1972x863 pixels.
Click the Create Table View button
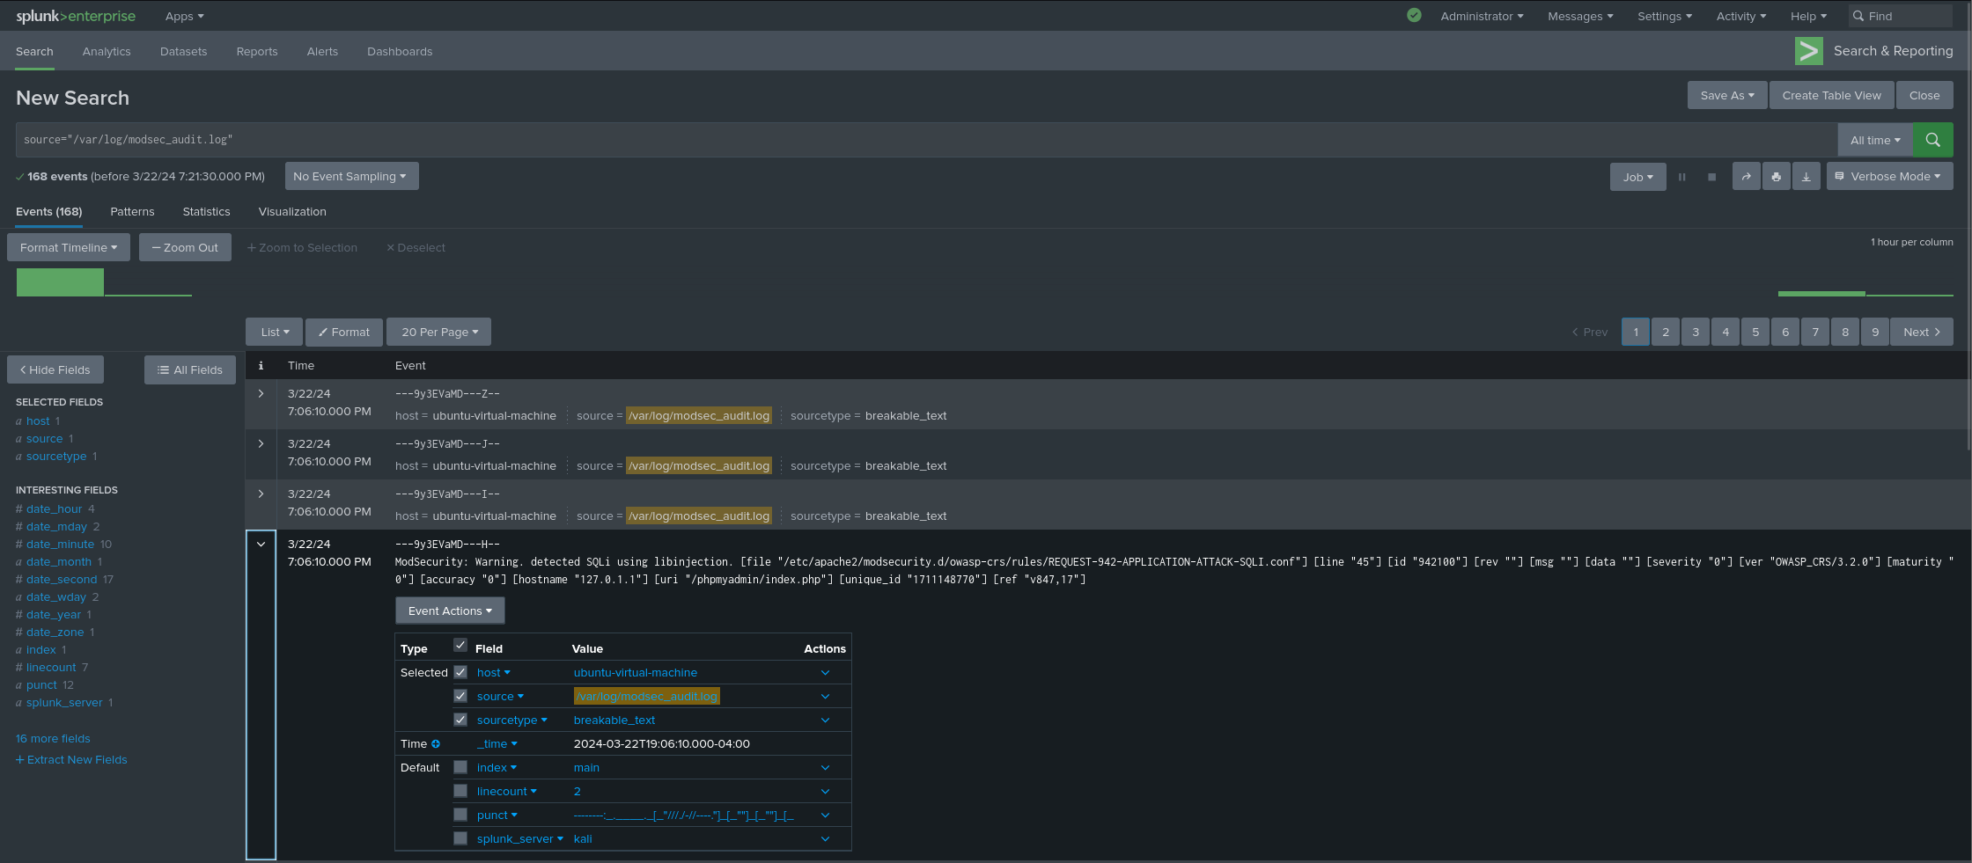coord(1831,95)
